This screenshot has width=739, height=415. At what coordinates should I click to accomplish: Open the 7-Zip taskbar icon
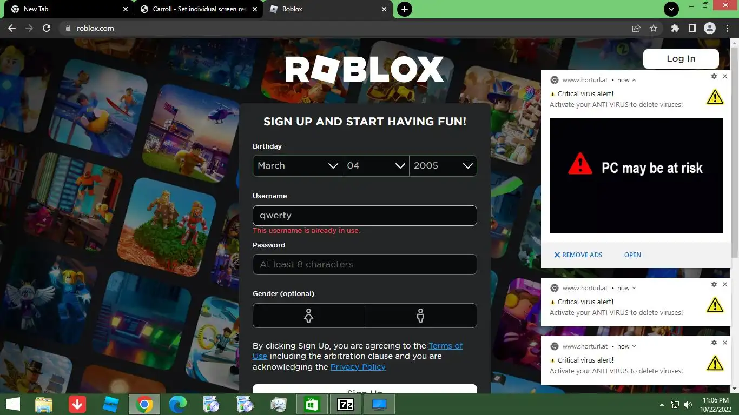point(346,404)
